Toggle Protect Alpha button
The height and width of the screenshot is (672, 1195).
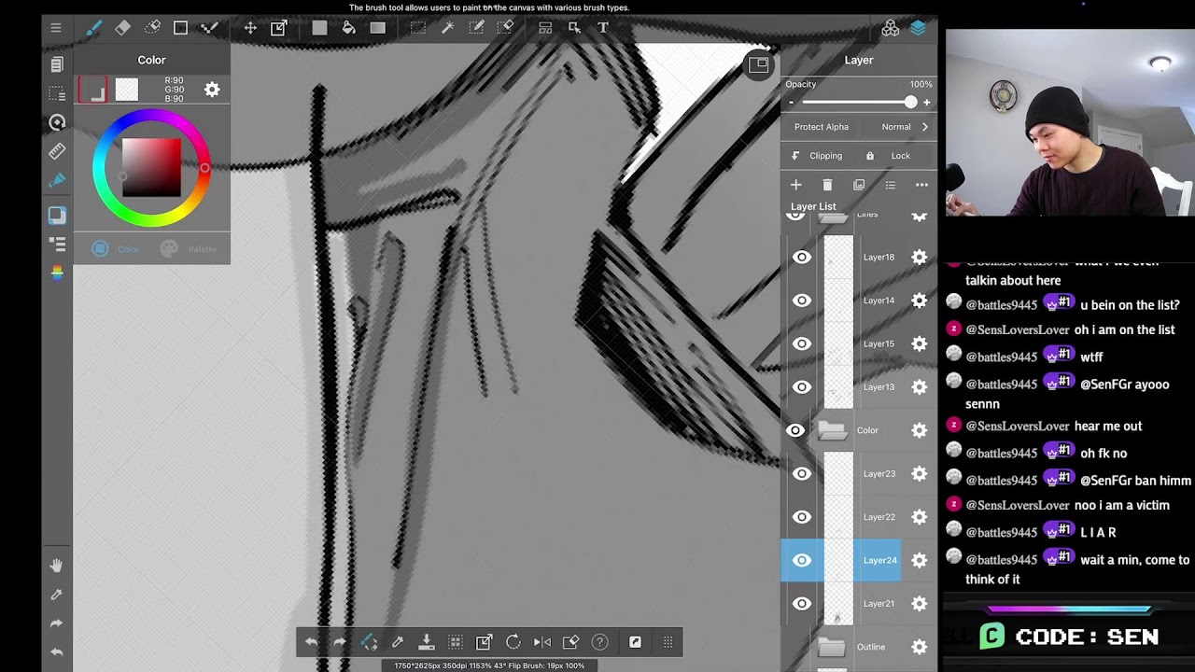pos(822,127)
